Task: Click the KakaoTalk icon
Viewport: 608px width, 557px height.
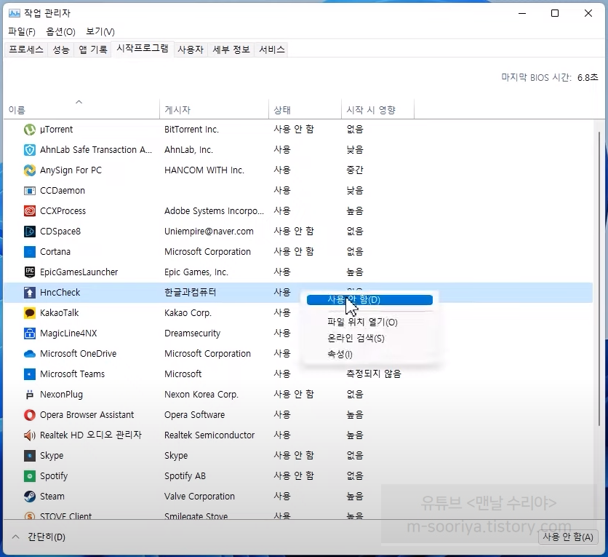Action: click(30, 313)
